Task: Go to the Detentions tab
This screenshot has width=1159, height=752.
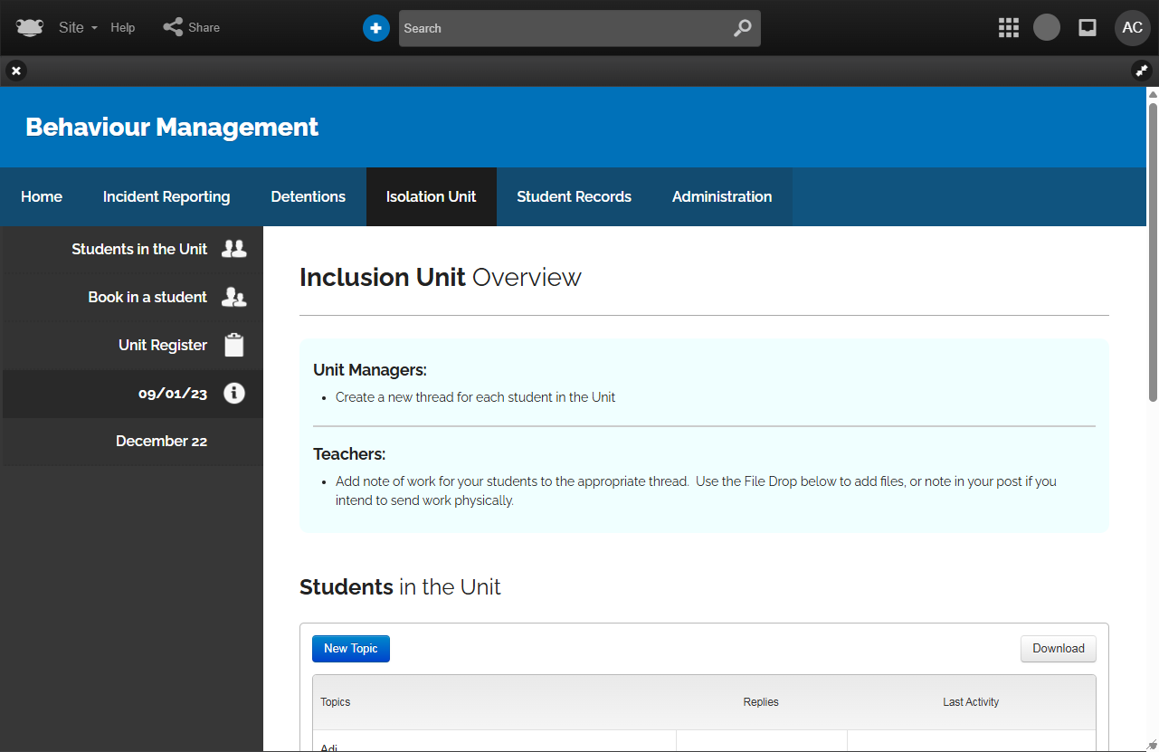Action: (308, 196)
